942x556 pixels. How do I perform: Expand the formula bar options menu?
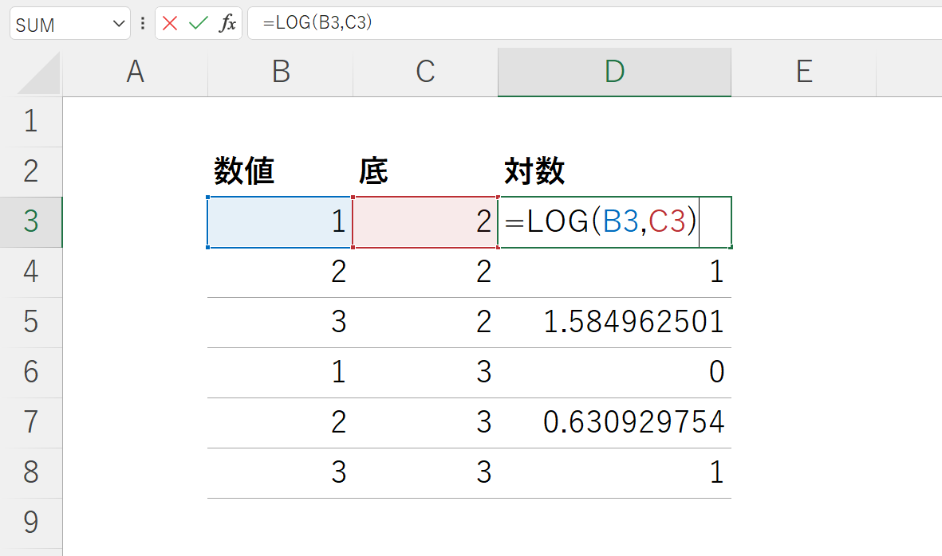141,23
